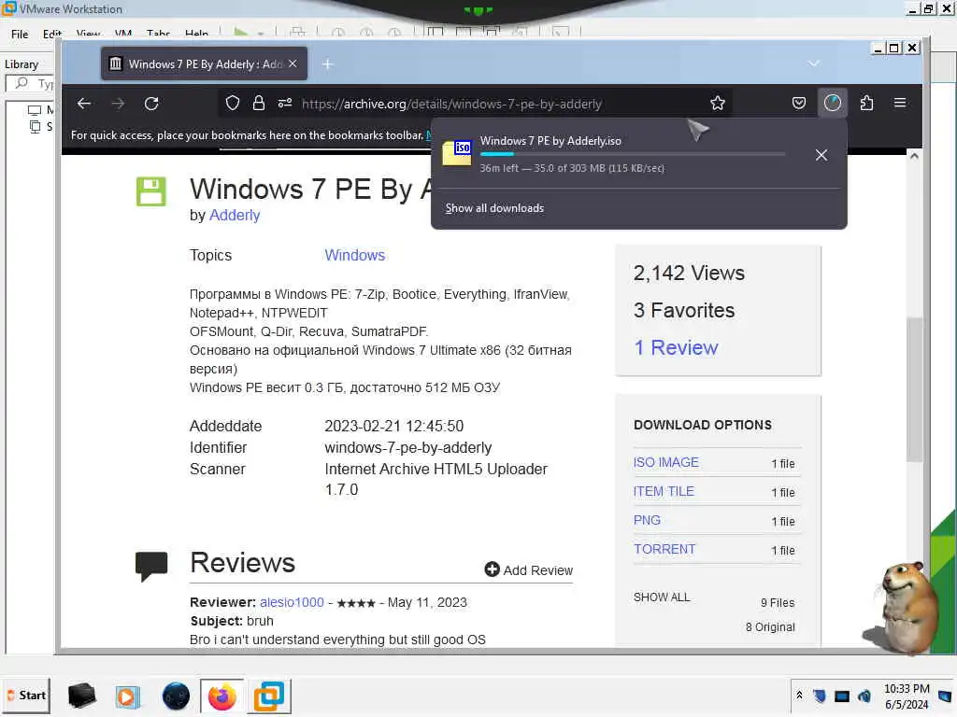Switch to Firefox taskbar button
Screen dimensions: 957x717
point(222,696)
